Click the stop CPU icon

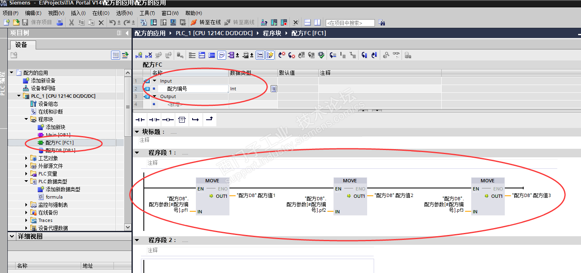click(284, 22)
